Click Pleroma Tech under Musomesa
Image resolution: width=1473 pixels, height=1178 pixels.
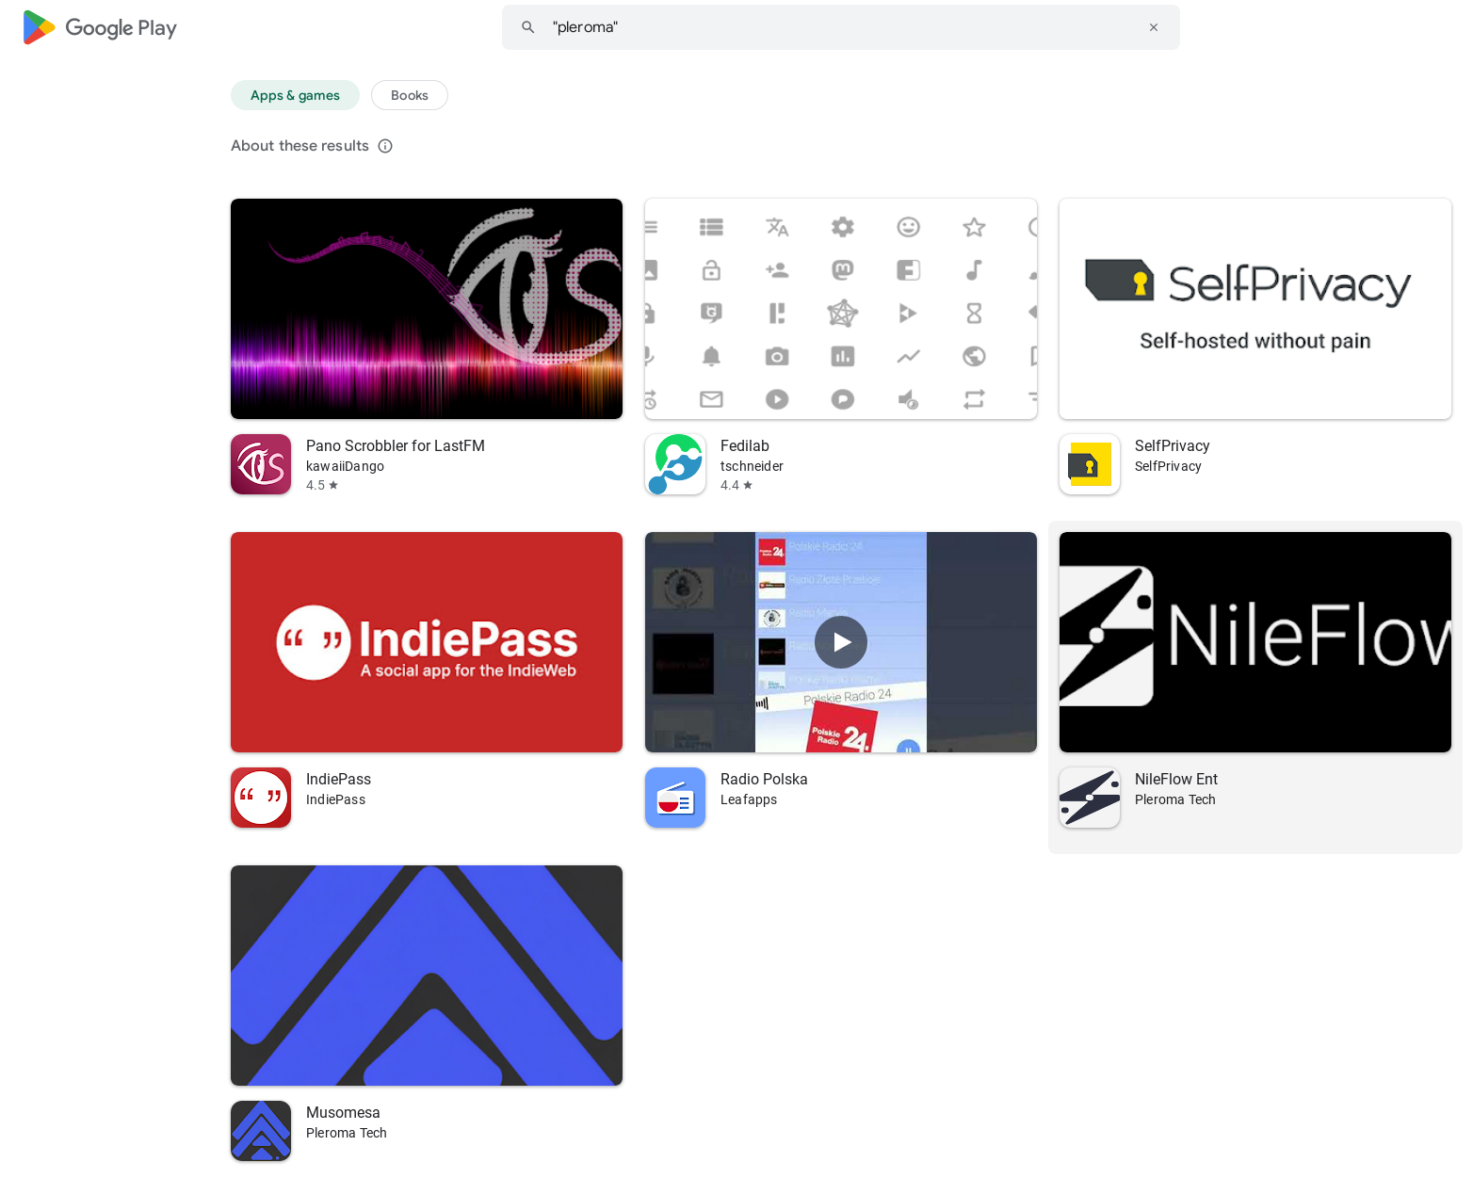(x=347, y=1133)
